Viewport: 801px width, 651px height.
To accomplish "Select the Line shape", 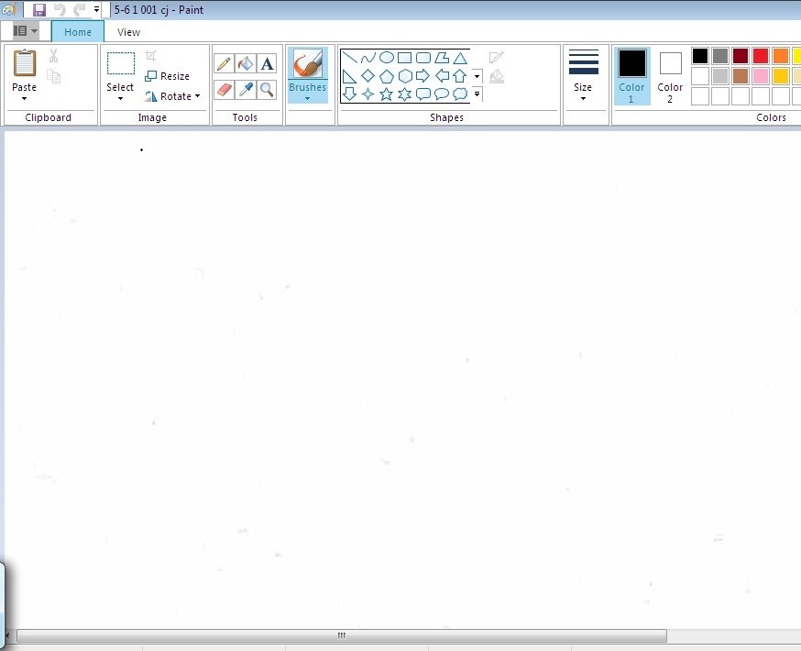I will [349, 57].
